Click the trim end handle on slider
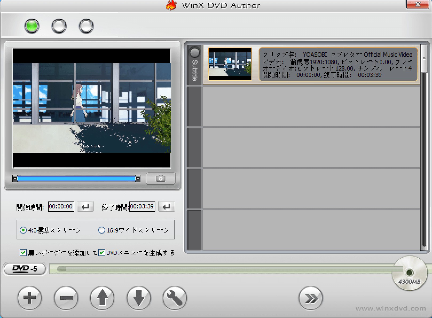432x318 pixels. click(x=138, y=179)
